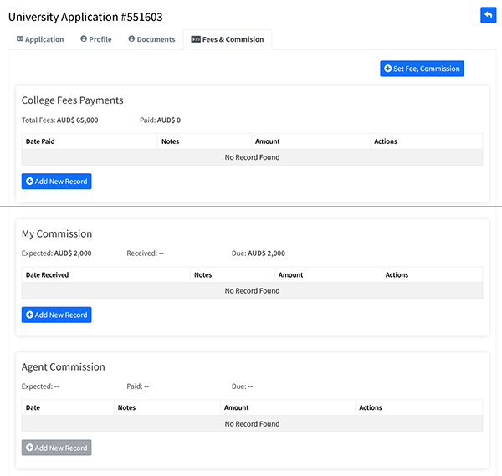Viewport: 502px width, 476px height.
Task: Click Actions header in Agent Commission table
Action: tap(370, 408)
